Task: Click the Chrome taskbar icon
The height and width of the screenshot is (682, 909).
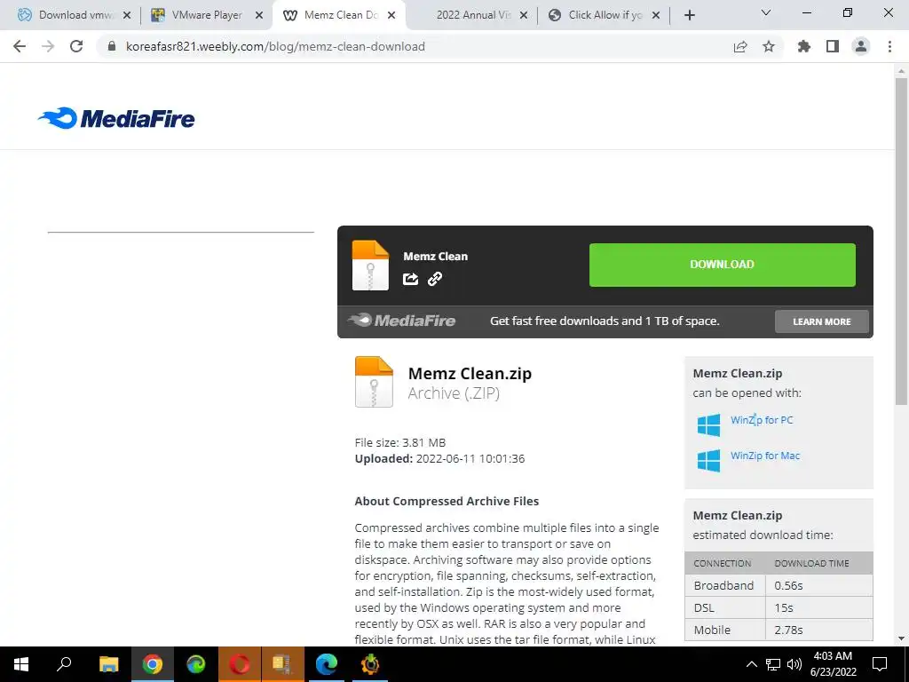Action: coord(153,664)
